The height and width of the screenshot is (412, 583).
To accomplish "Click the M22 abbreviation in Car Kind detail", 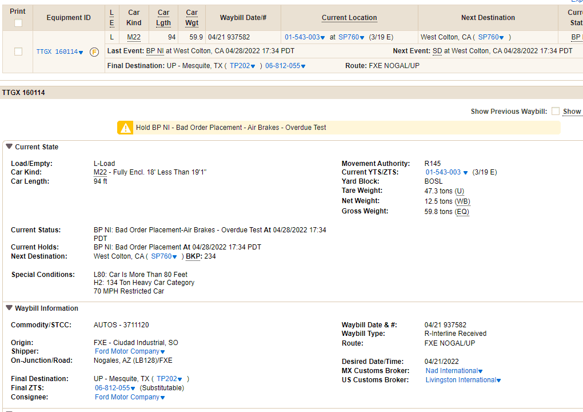I will tap(100, 172).
